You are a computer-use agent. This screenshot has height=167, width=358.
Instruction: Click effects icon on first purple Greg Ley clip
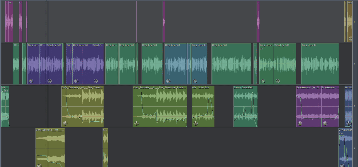point(31,81)
